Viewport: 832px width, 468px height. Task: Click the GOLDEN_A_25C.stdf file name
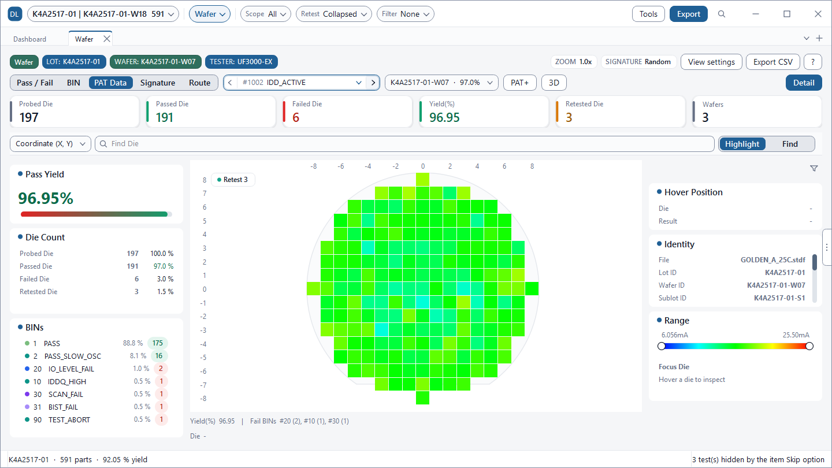[x=773, y=260]
